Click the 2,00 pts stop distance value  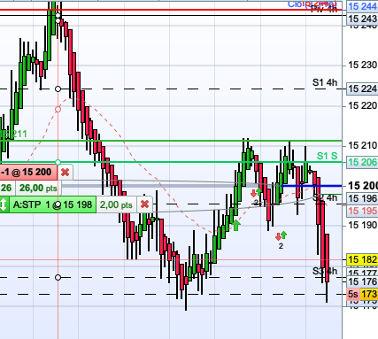116,204
